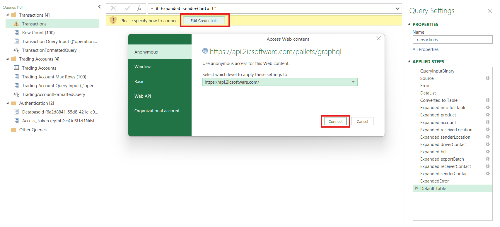Screen dimensions: 500x227
Task: Click gear icon beside Expanded senderContact step
Action: [x=487, y=173]
